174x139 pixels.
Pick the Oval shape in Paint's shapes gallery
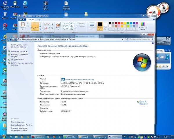pyautogui.click(x=70, y=23)
